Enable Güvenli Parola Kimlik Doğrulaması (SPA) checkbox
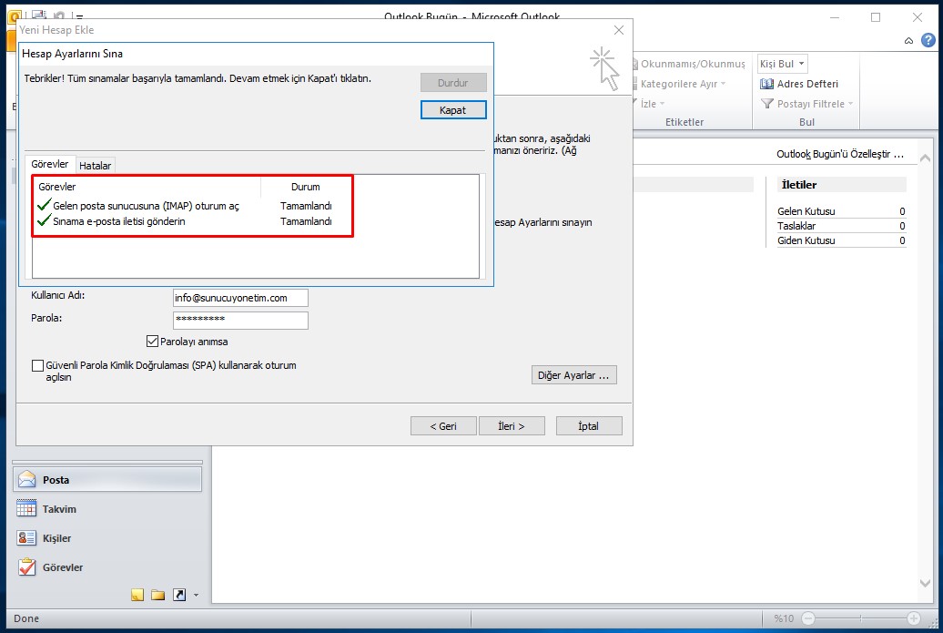 pos(37,365)
